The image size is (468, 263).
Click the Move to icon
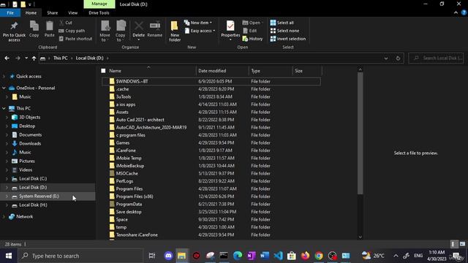pyautogui.click(x=105, y=26)
